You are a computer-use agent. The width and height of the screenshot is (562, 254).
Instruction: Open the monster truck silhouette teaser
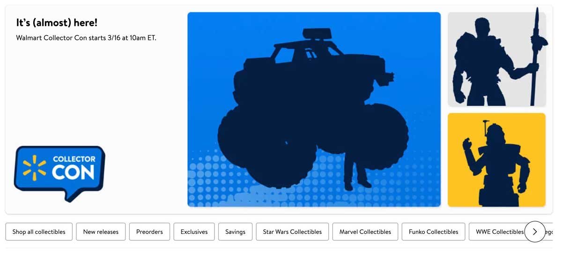pyautogui.click(x=314, y=109)
